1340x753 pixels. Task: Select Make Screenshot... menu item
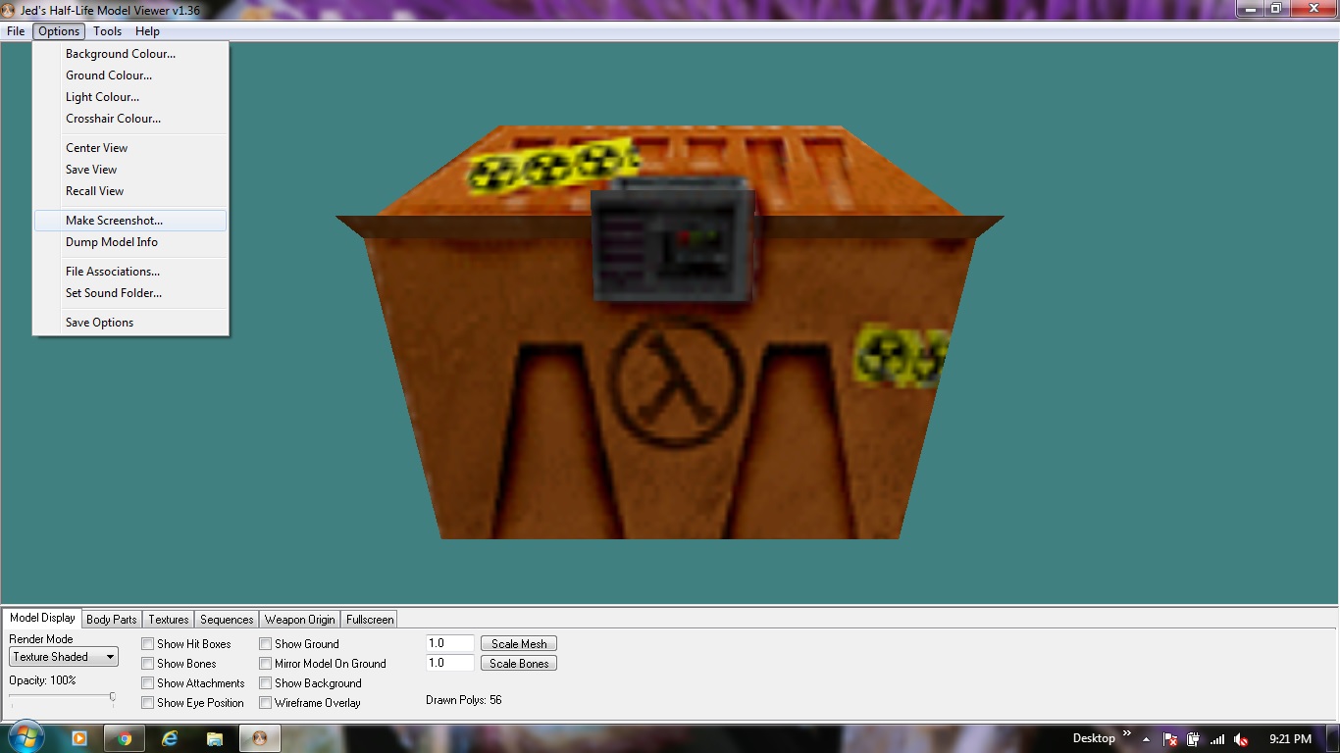coord(130,221)
